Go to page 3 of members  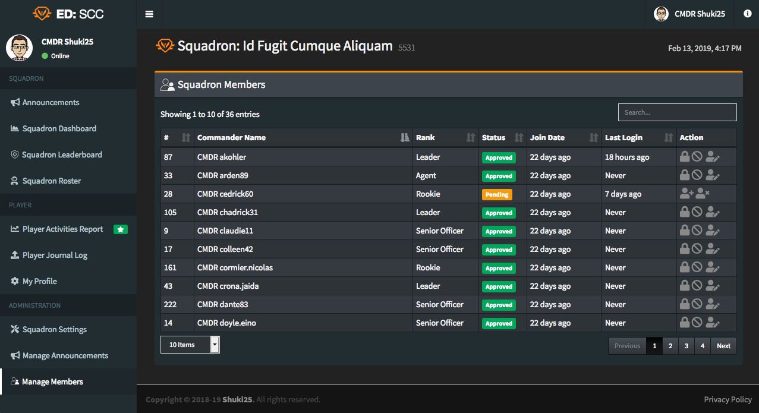point(686,346)
